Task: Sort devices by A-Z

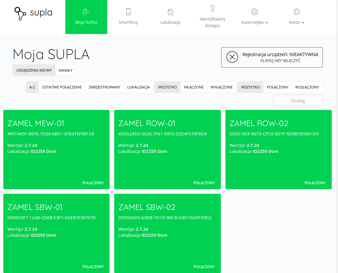Action: tap(32, 87)
